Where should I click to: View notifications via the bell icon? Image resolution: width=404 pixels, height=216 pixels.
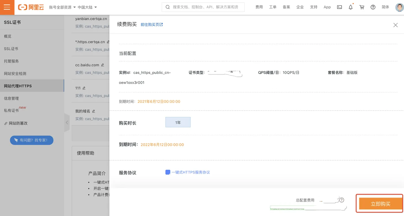click(351, 7)
